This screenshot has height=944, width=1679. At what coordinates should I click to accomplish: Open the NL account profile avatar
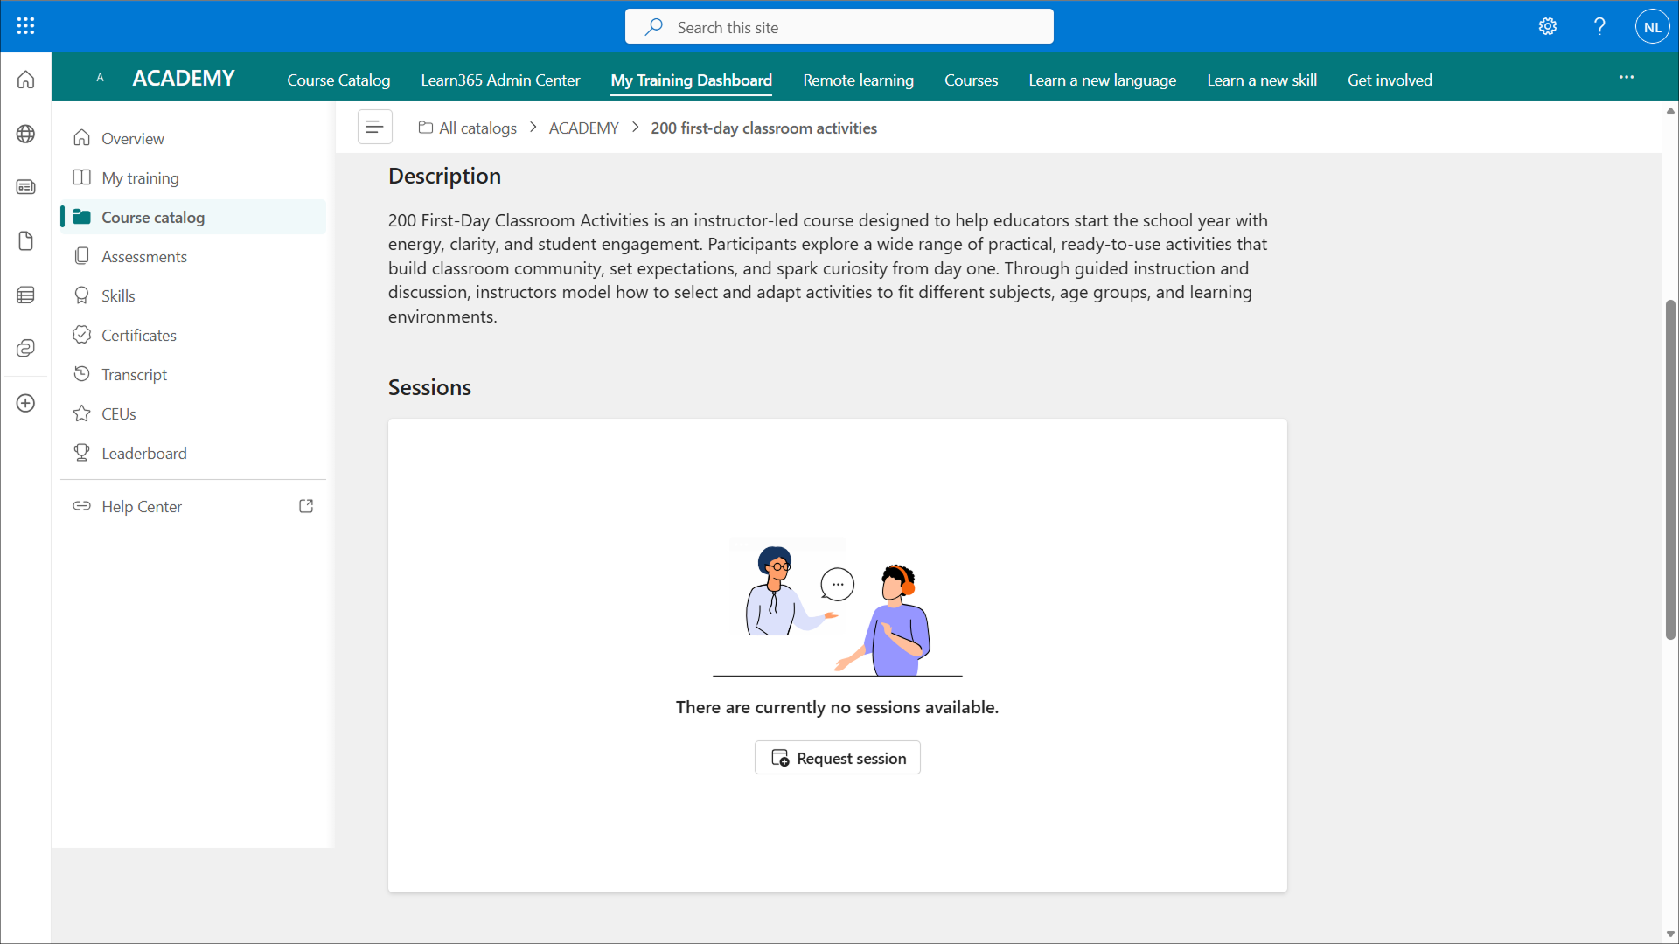pyautogui.click(x=1652, y=27)
